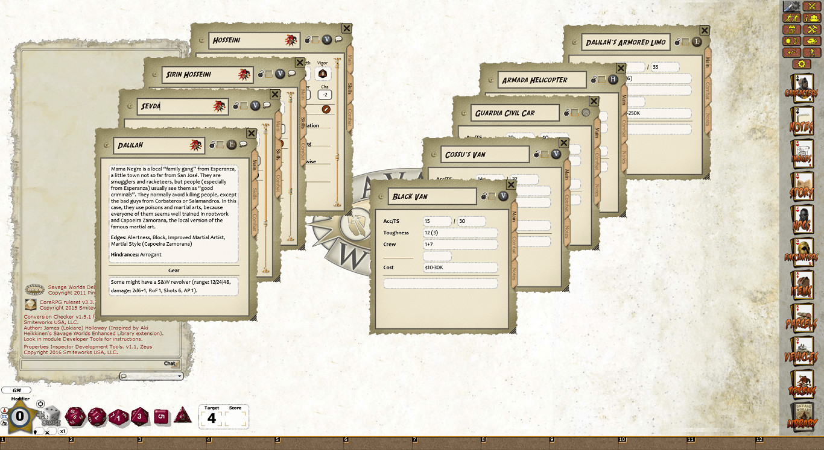
Task: Open the chat mode dropdown below chat
Action: click(x=151, y=376)
